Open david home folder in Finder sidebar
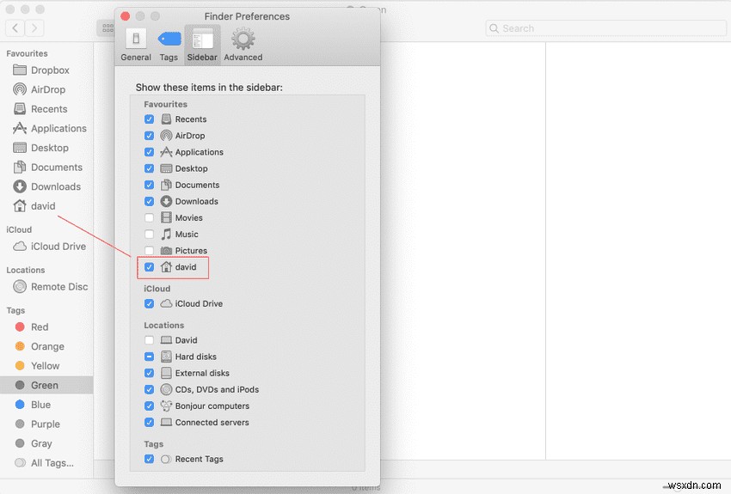Screen dimensions: 731x494 coord(46,206)
